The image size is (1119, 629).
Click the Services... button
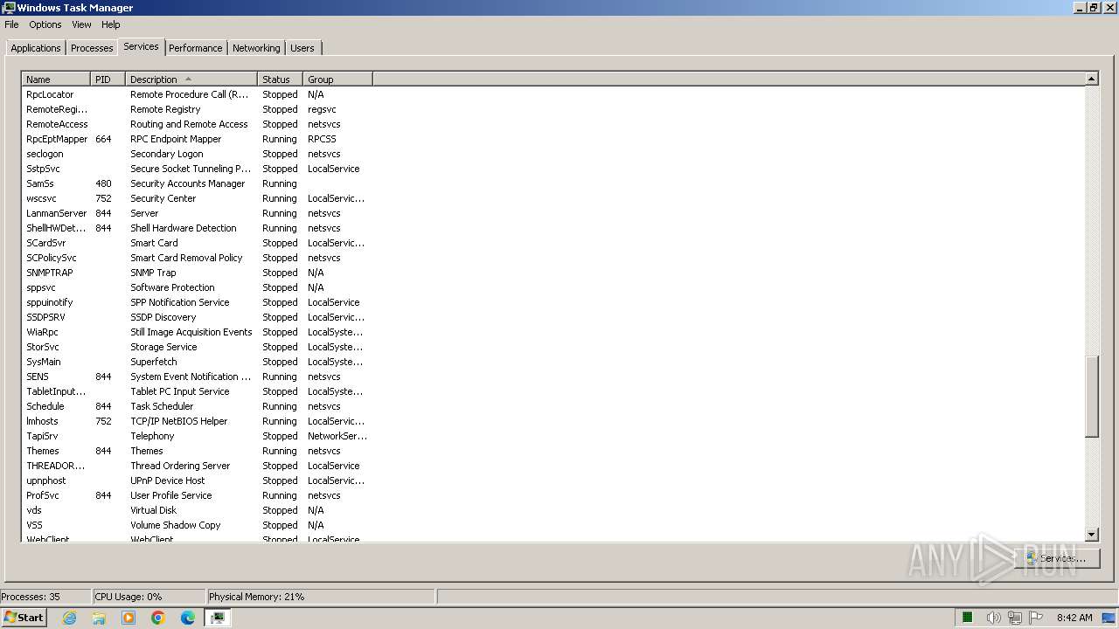pos(1057,558)
